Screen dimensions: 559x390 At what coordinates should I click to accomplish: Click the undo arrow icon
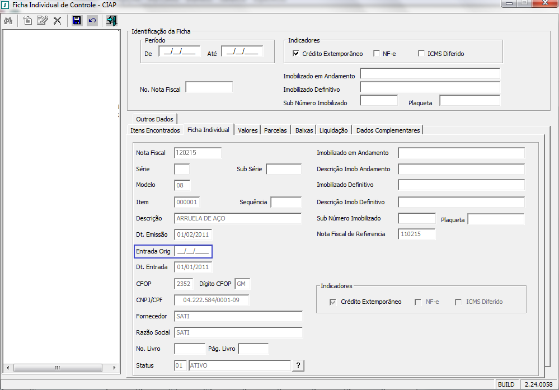click(x=92, y=21)
